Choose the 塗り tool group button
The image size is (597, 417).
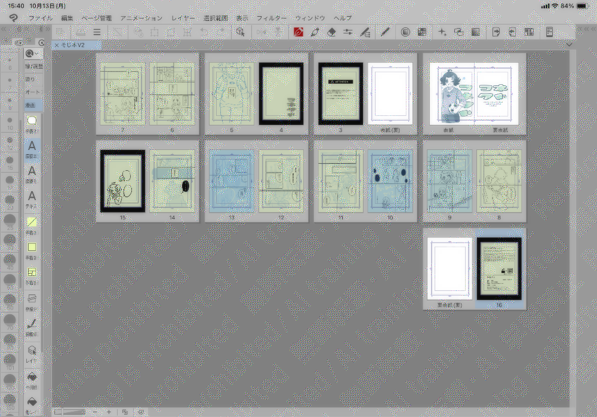pos(32,79)
